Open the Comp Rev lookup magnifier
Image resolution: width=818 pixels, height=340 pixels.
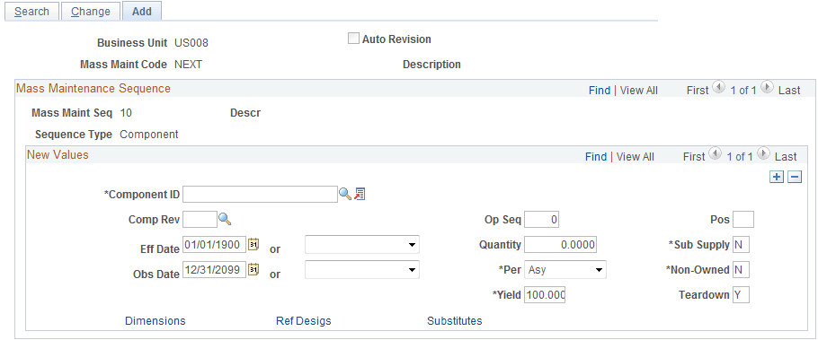[225, 219]
